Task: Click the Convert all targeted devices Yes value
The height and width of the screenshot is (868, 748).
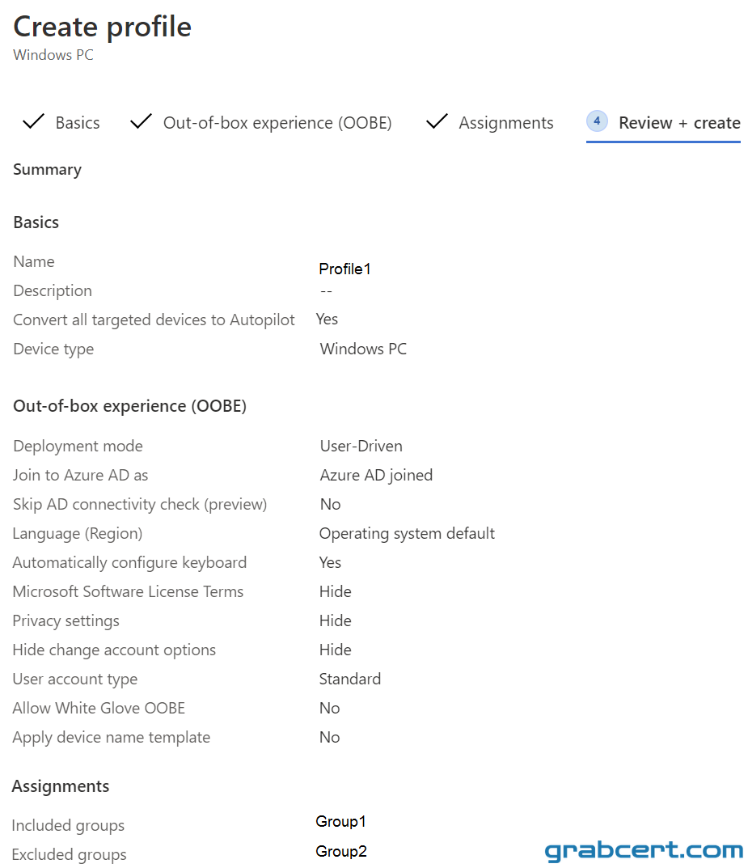Action: click(327, 320)
